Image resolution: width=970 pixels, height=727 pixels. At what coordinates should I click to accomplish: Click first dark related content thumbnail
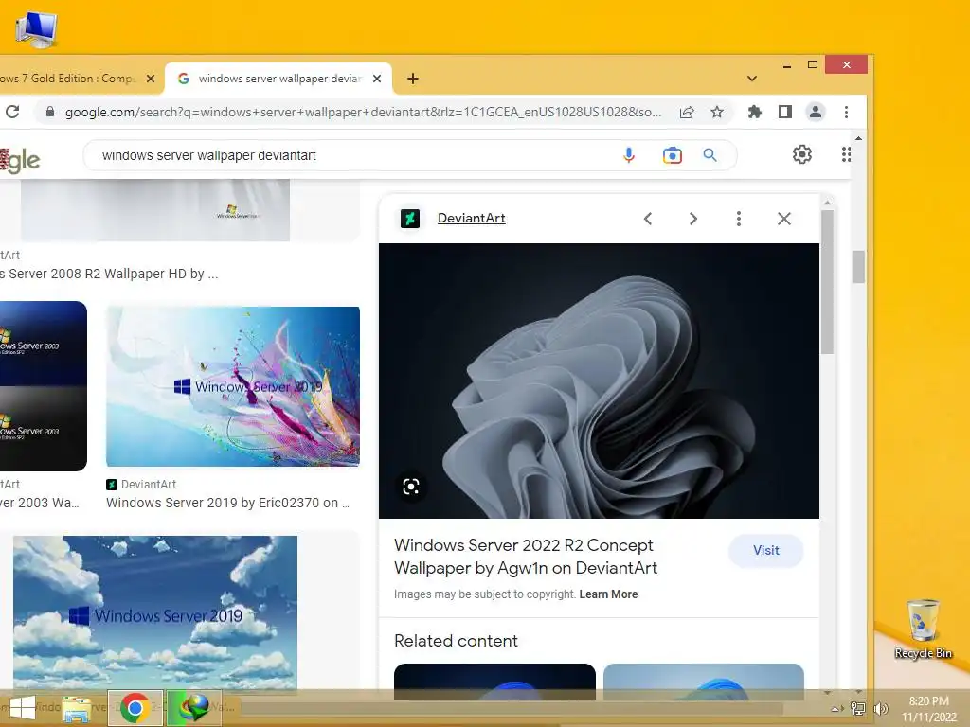494,682
